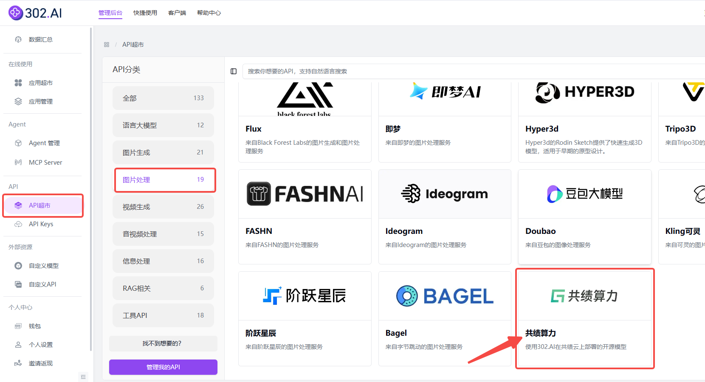Select the 全部 category with 133 APIs
The image size is (705, 382).
click(x=163, y=98)
